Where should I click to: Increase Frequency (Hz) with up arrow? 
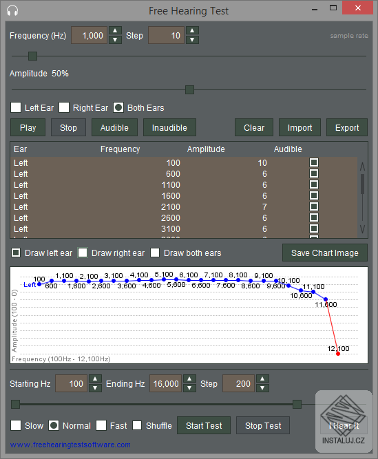click(115, 30)
